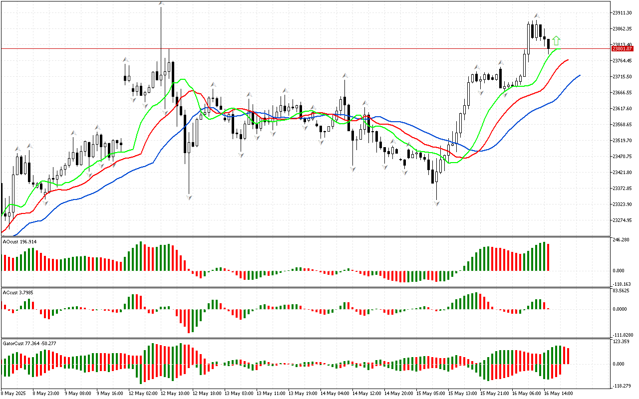Click the down fractal below the 15 May low
Viewport: 639px width, 399px height.
(x=437, y=203)
